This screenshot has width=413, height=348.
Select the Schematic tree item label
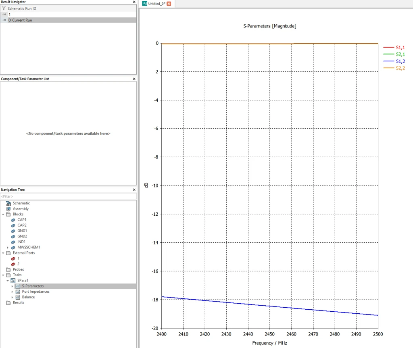click(21, 203)
